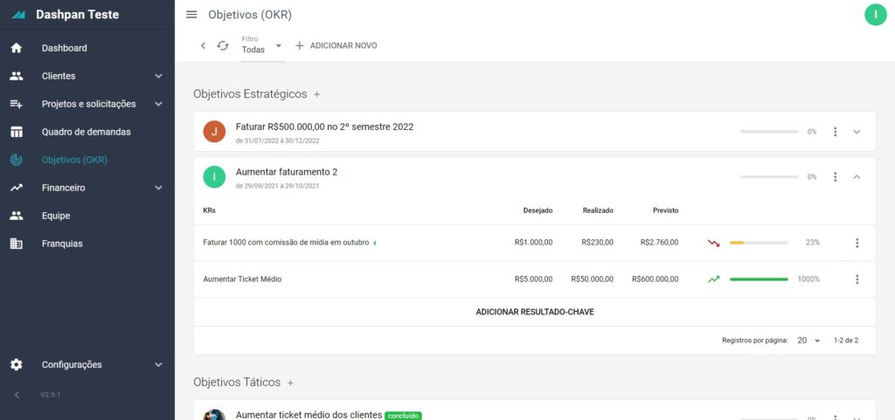Click the 1-2 de 2 pagination text

[x=846, y=341]
